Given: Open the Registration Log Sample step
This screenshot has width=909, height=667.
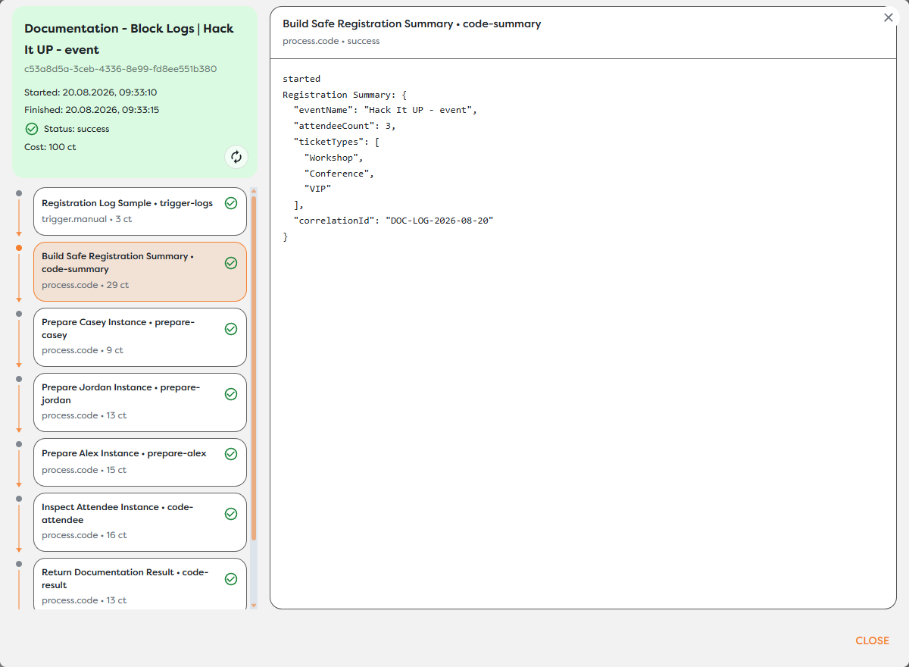Looking at the screenshot, I should [x=140, y=211].
